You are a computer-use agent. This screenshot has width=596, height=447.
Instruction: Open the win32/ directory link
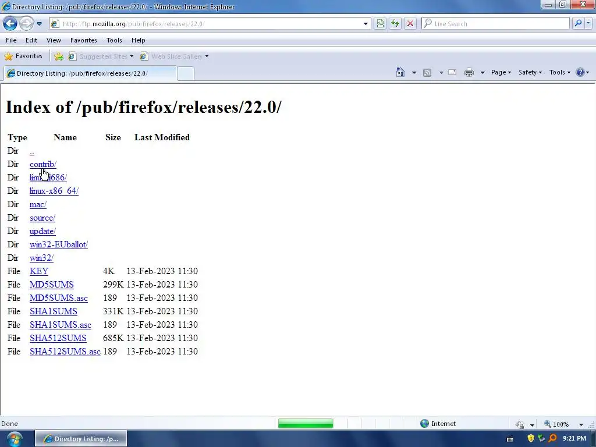click(41, 258)
